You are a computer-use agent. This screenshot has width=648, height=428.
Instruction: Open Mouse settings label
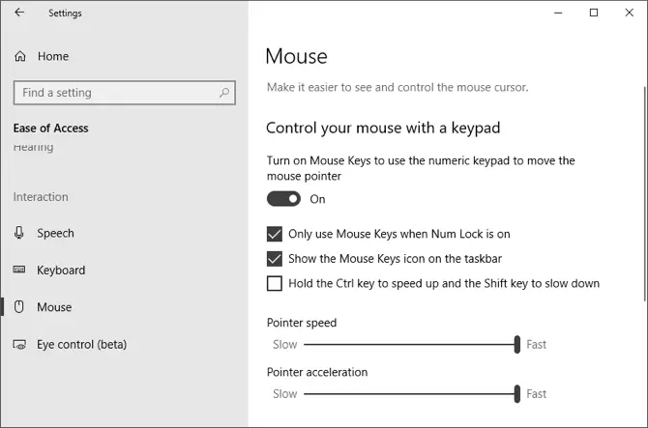tap(54, 307)
